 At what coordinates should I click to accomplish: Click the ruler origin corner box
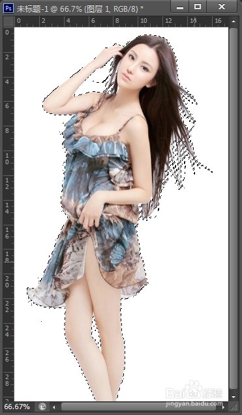[8, 21]
